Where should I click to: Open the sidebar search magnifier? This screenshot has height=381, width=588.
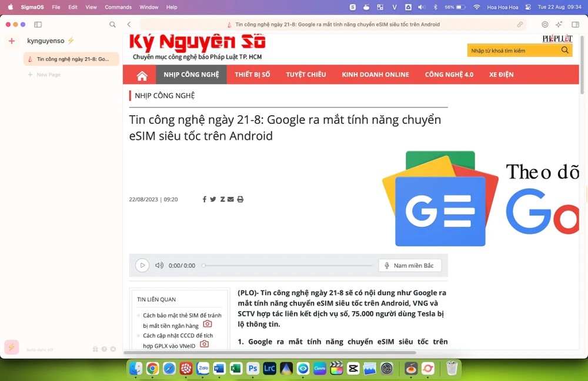112,25
